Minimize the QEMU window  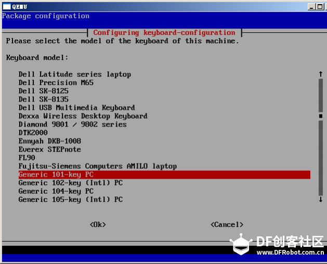tap(311, 7)
